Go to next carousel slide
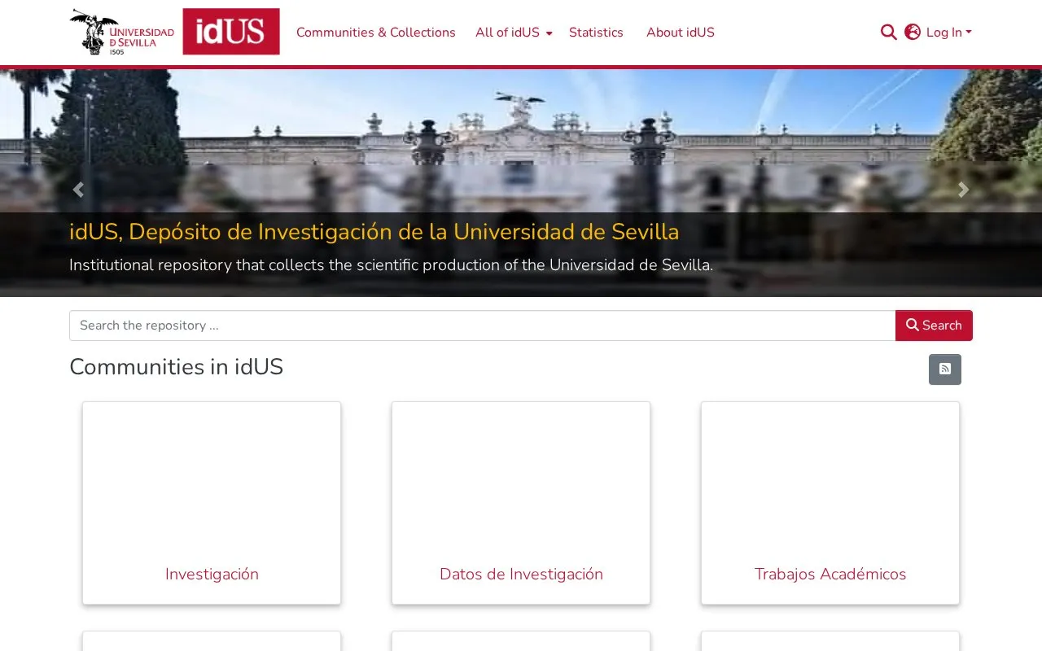This screenshot has height=651, width=1042. point(963,190)
